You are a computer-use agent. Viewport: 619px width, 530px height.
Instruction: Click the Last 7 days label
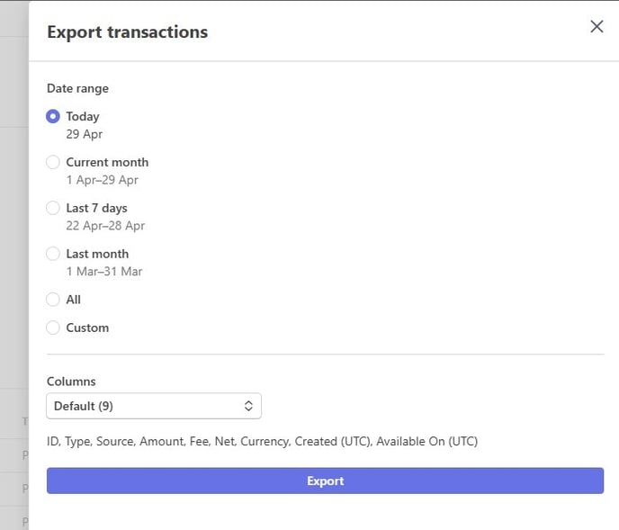pyautogui.click(x=96, y=208)
